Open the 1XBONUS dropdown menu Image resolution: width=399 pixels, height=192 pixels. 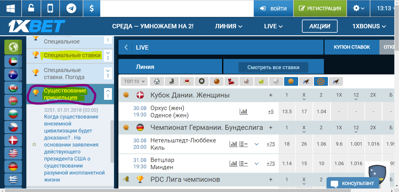[369, 26]
